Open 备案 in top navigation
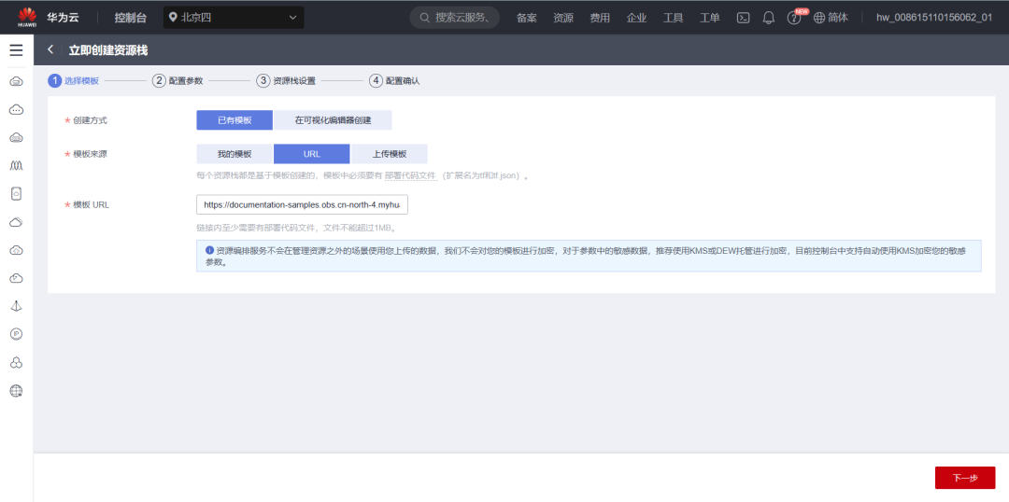 [x=526, y=18]
